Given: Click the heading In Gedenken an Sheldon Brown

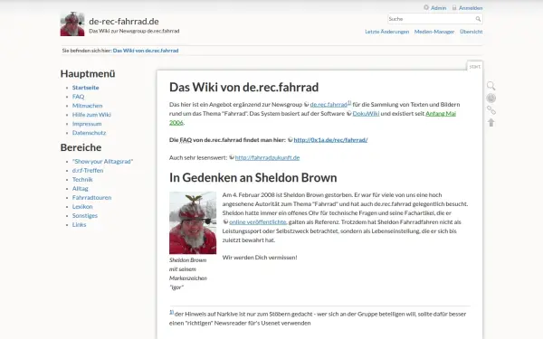Looking at the screenshot, I should point(252,177).
